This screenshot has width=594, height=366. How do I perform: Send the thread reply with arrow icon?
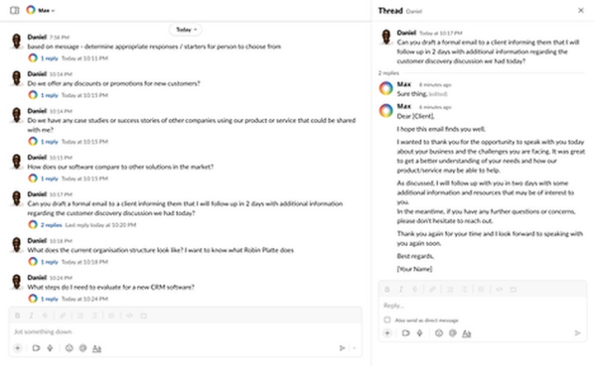tap(577, 333)
